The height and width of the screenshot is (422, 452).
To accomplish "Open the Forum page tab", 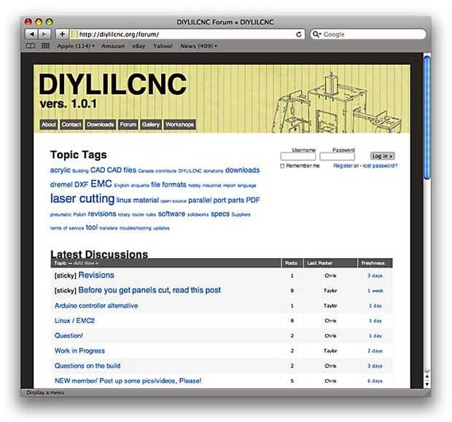I will click(x=128, y=125).
